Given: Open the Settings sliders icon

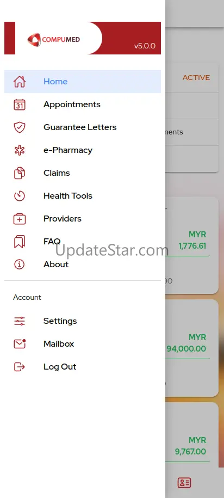Looking at the screenshot, I should click(20, 321).
